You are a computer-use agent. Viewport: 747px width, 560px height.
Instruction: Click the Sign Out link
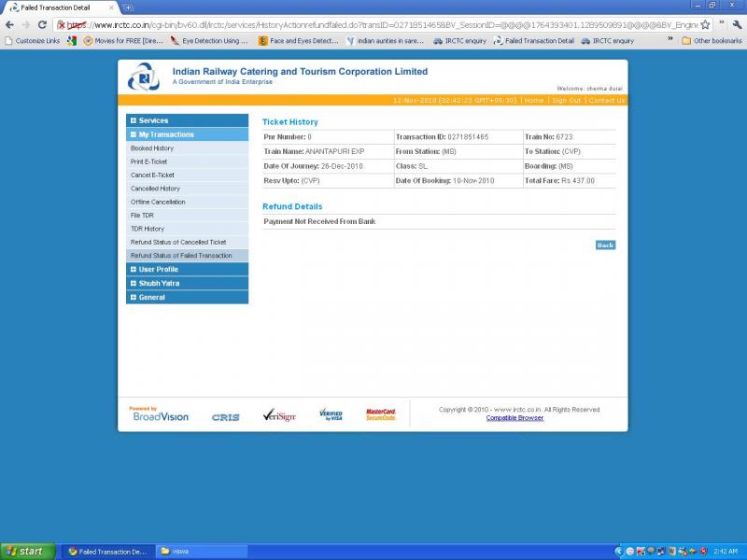(x=567, y=101)
